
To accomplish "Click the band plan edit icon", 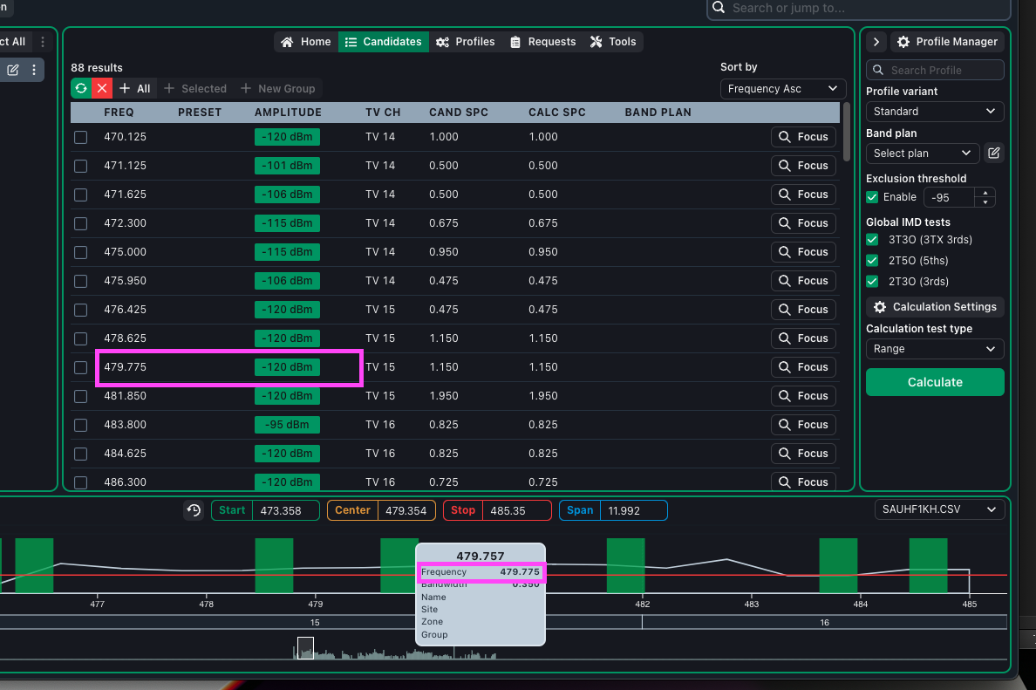I will (993, 154).
